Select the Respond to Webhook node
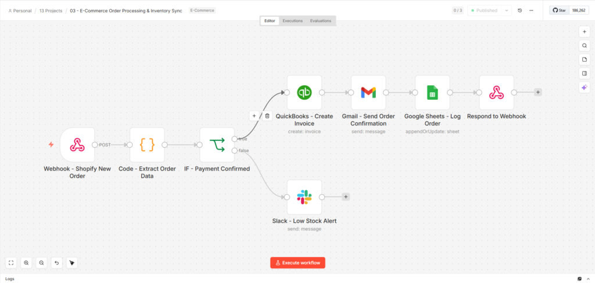This screenshot has width=595, height=283. 497,92
